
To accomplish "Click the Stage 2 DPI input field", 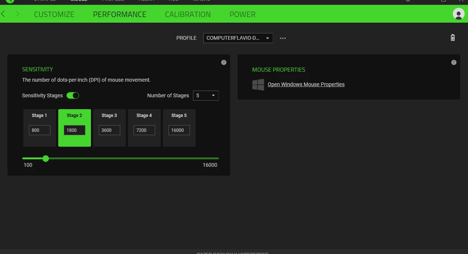I will pyautogui.click(x=74, y=130).
